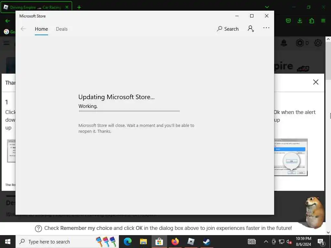
Task: Click the Updating Microsoft Store progress bar
Action: point(129,111)
